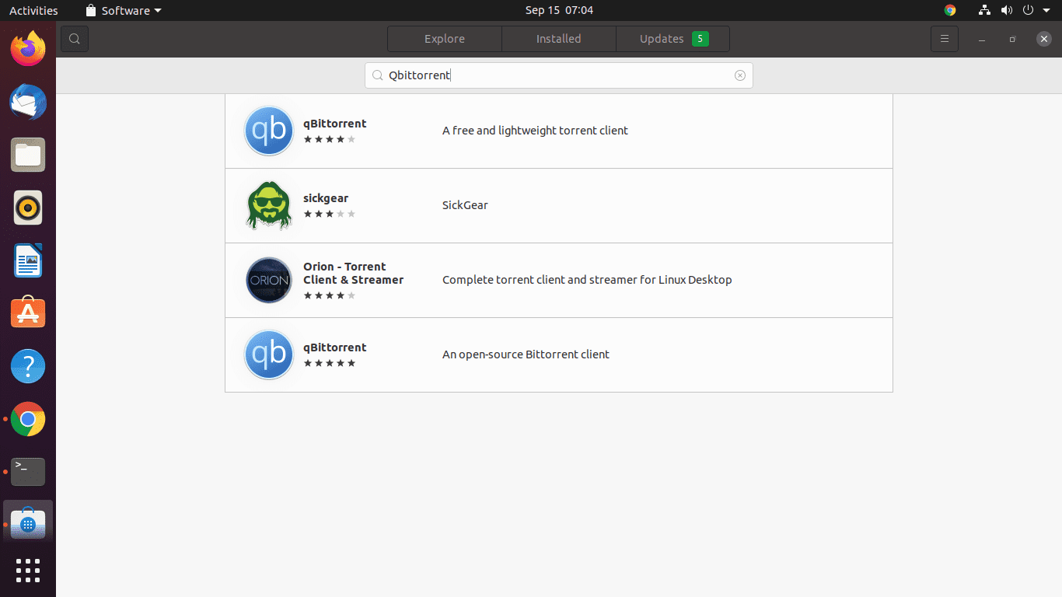1062x597 pixels.
Task: Open Ubuntu Software orange icon in dock
Action: click(28, 313)
